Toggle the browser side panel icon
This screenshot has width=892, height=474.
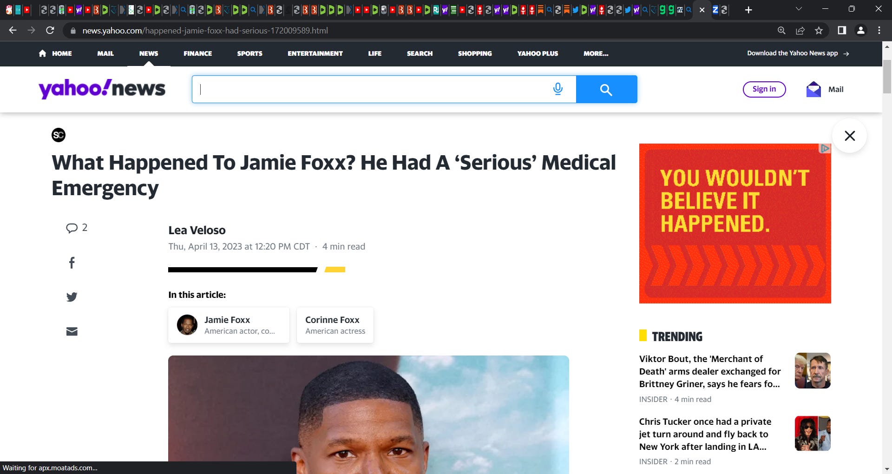(x=841, y=30)
